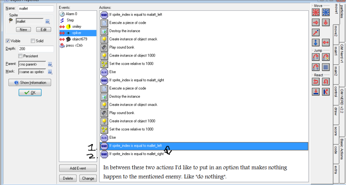Open the extra actions tab
Viewport: 346px width, 185px height.
[336, 174]
